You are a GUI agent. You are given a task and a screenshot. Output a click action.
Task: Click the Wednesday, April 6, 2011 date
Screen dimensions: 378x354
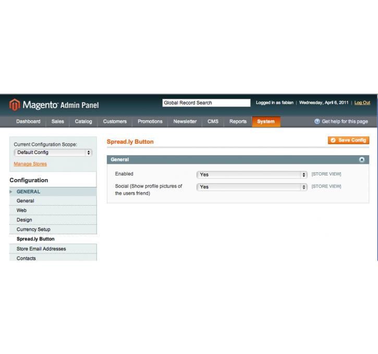(x=324, y=103)
